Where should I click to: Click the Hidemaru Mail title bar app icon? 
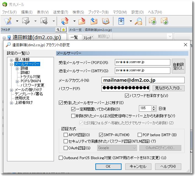click(x=5, y=5)
